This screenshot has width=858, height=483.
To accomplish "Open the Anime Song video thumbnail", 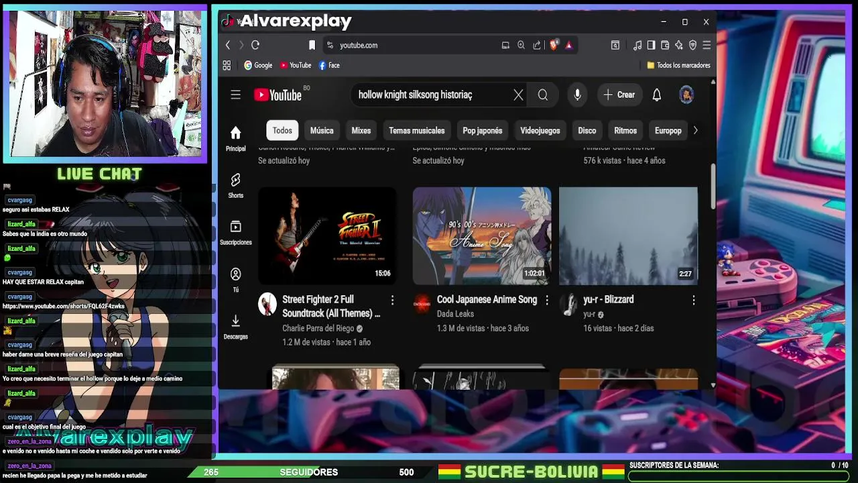I will tap(482, 235).
